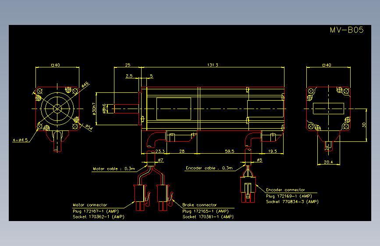The image size is (380, 246).
Task: Click the ø8h6 shaft diameter label
Action: [x=104, y=109]
